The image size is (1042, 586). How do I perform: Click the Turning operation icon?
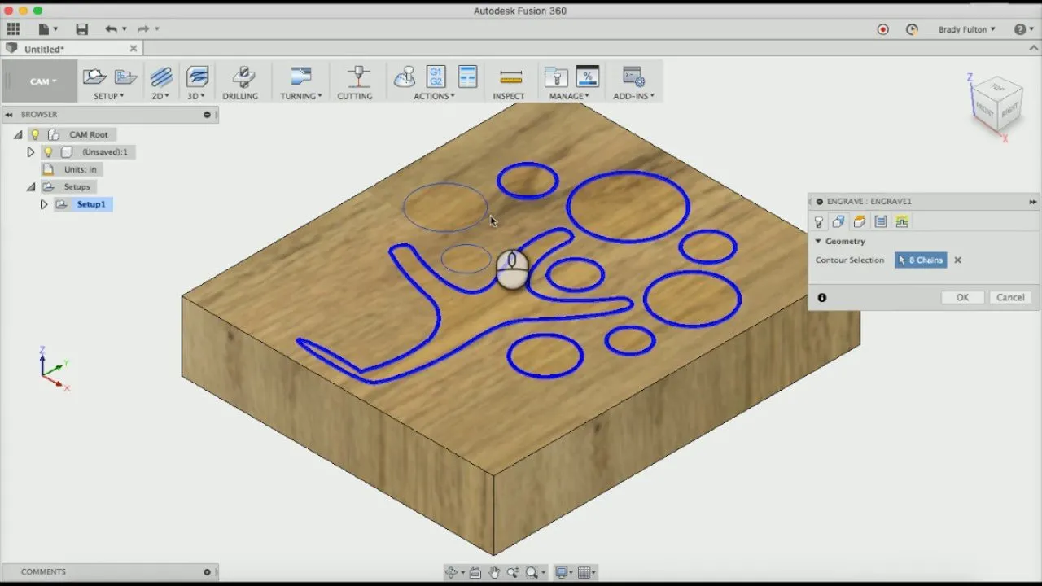pos(301,77)
